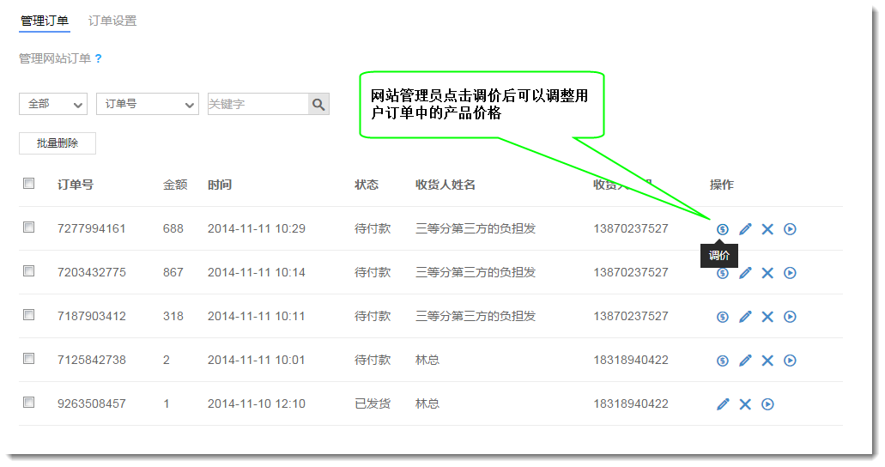Select the 管理订单 tab
This screenshot has width=885, height=467.
pyautogui.click(x=45, y=21)
